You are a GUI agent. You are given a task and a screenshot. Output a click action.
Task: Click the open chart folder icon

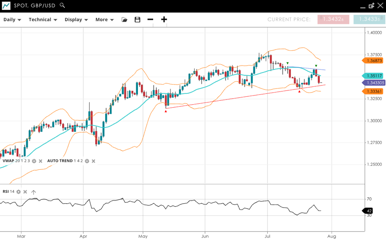coord(124,20)
